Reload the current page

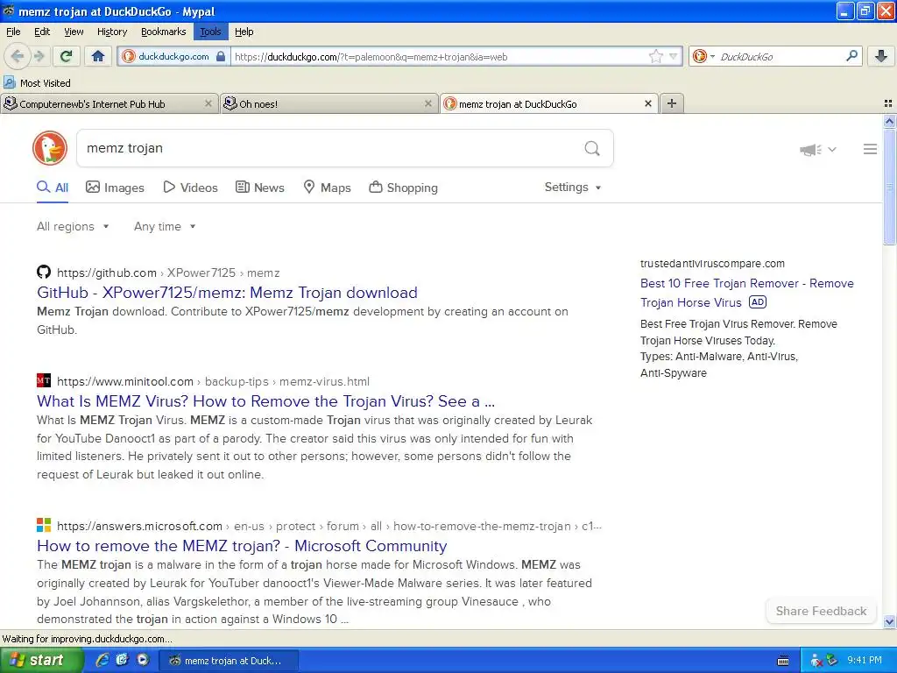pos(67,56)
